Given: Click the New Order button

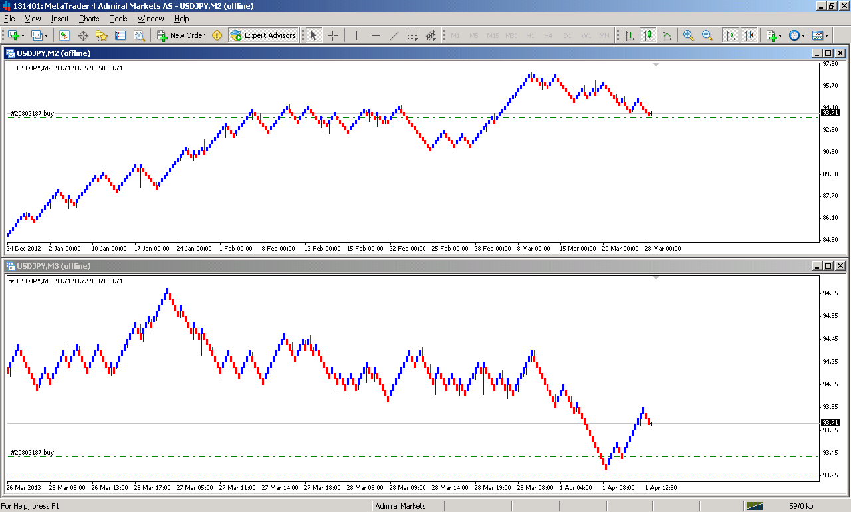Looking at the screenshot, I should 181,35.
